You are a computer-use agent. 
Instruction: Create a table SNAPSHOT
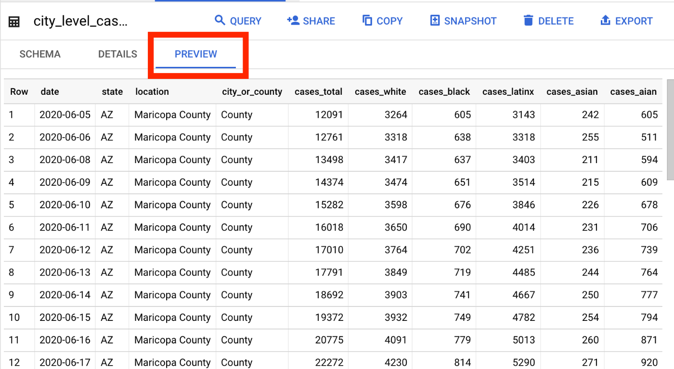(x=463, y=21)
